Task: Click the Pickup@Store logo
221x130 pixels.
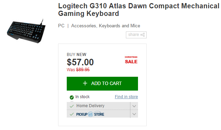Action: (90, 114)
